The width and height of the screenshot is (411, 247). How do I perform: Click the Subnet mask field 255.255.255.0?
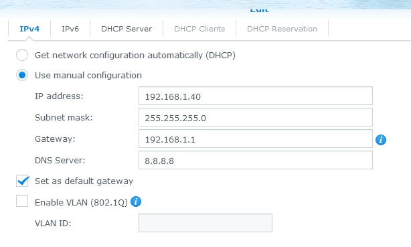256,117
